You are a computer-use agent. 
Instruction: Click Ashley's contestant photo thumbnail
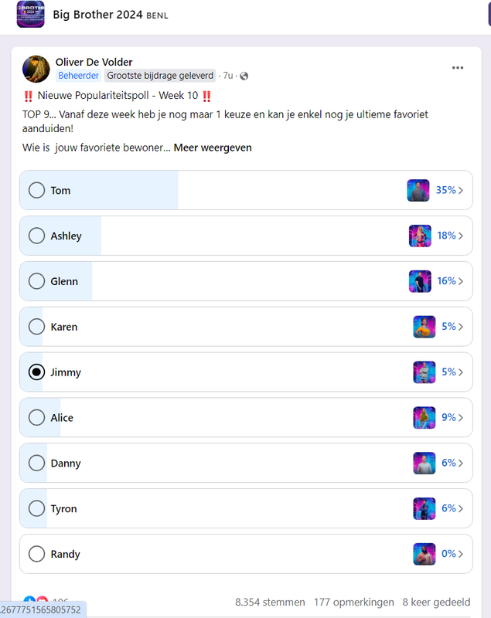[x=420, y=236]
